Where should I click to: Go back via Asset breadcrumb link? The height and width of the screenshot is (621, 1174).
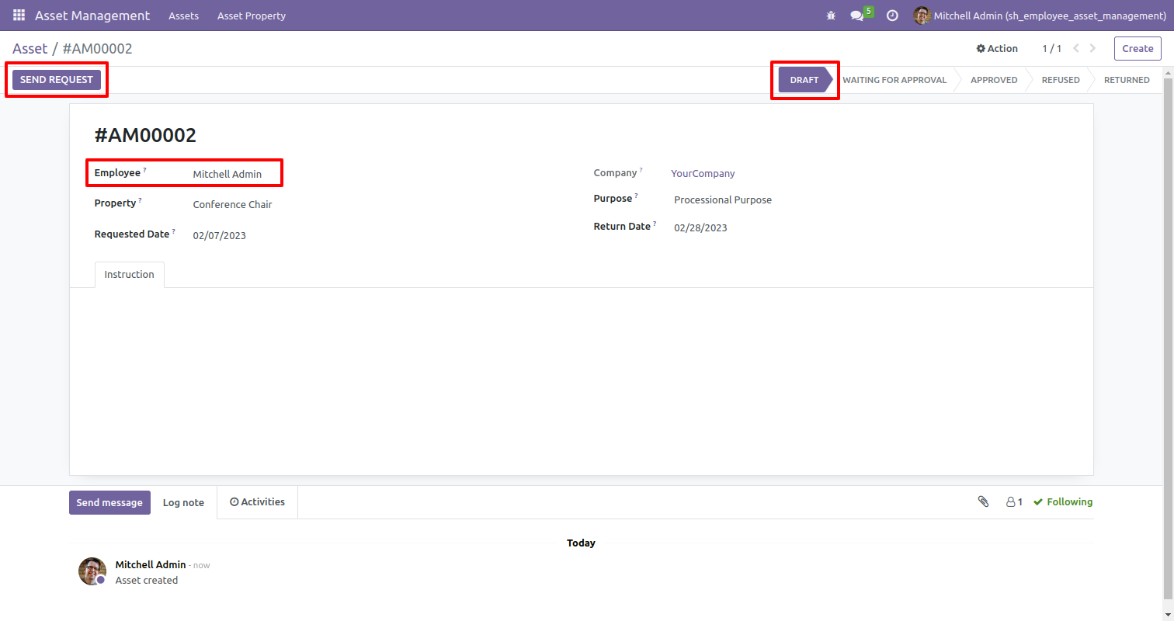pos(30,48)
